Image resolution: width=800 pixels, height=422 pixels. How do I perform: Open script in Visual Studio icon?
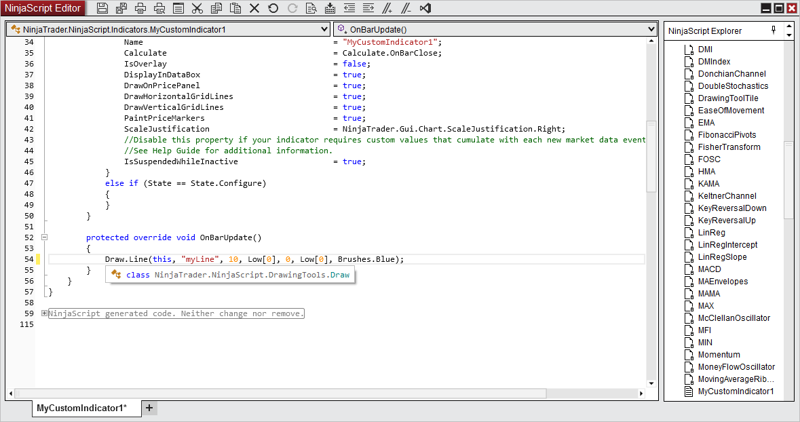(x=425, y=8)
